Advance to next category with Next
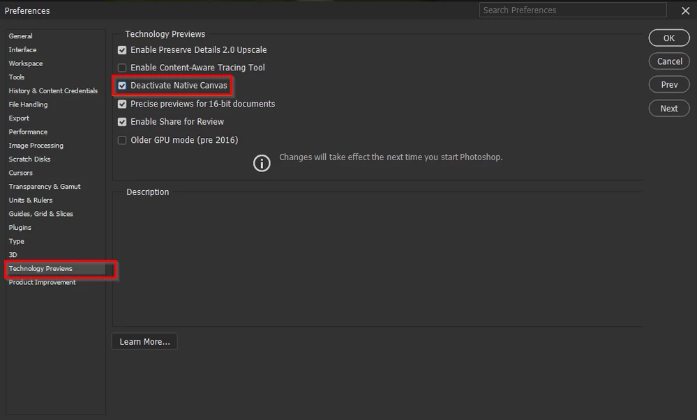697x420 pixels. (669, 109)
